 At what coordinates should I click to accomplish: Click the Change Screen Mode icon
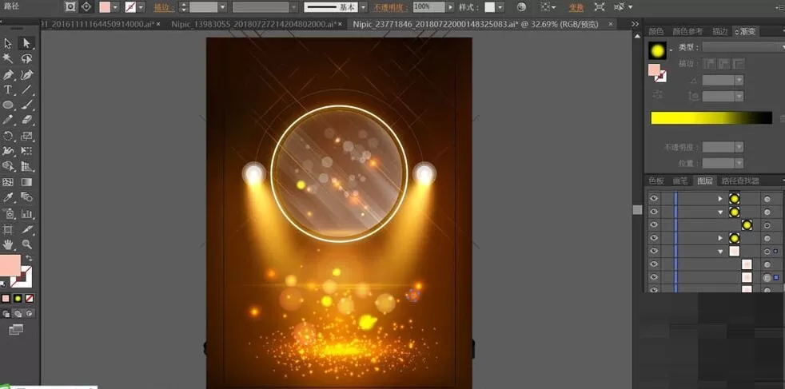(x=16, y=329)
